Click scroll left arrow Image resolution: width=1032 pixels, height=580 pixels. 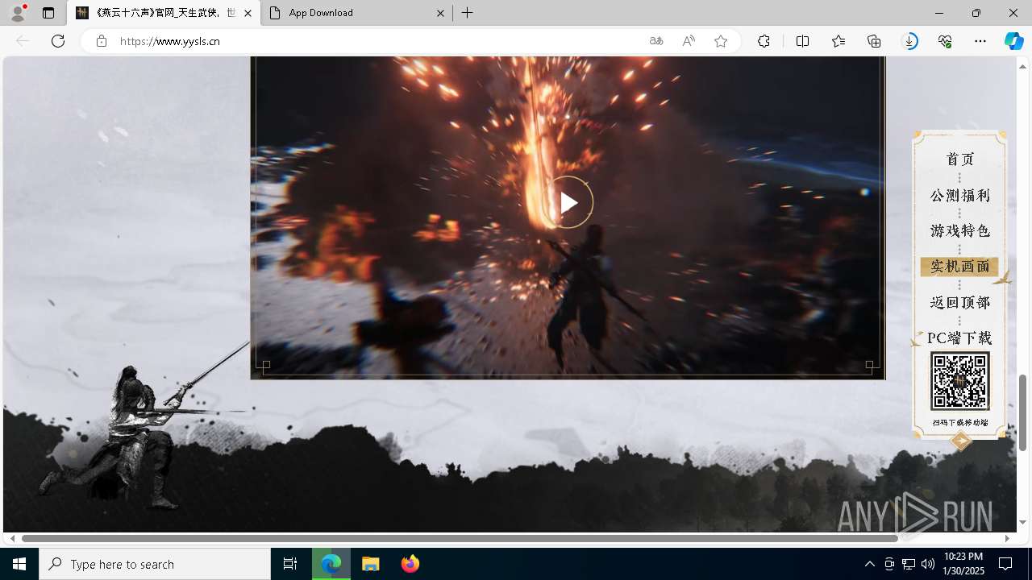[x=12, y=538]
